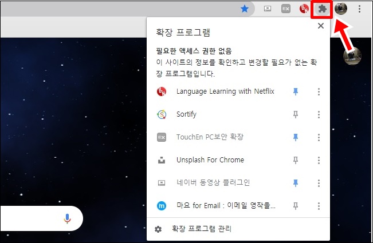
Task: Click the TouchEn extension toolbar icon
Action: click(286, 9)
